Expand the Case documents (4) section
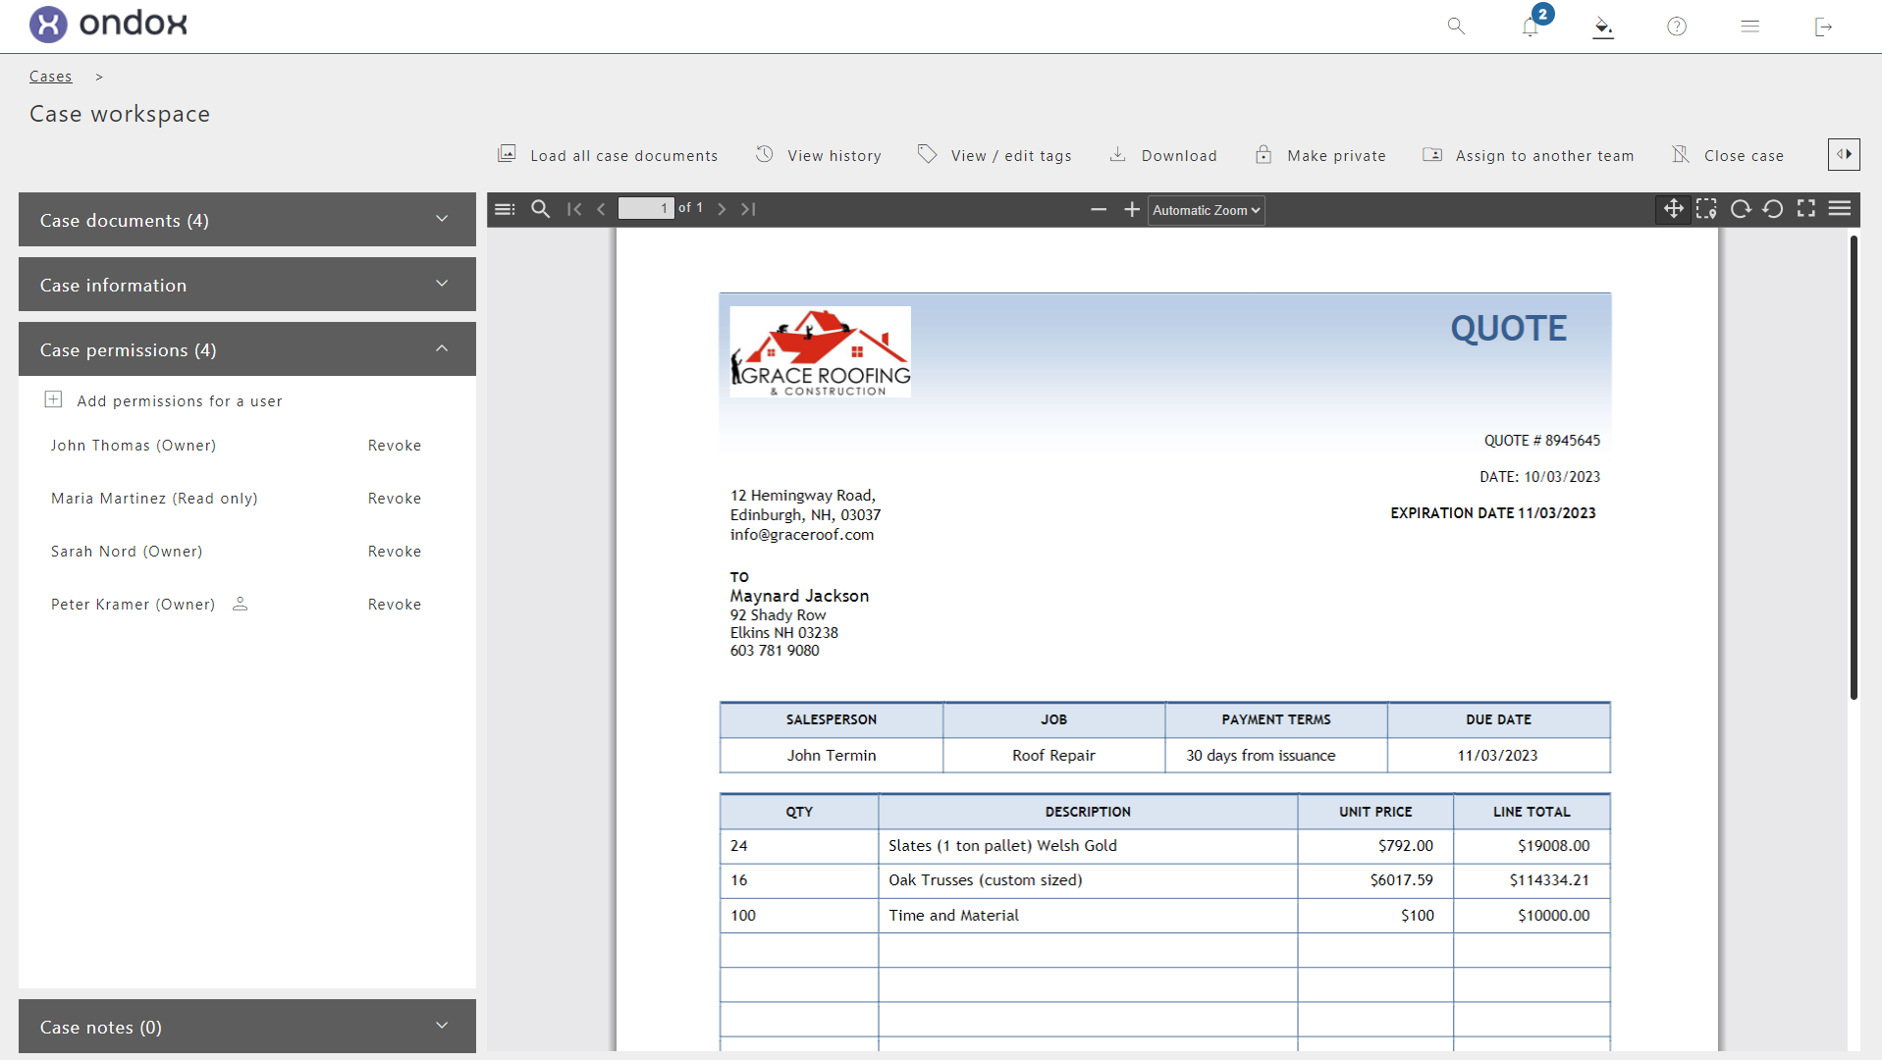This screenshot has width=1882, height=1060. click(246, 220)
